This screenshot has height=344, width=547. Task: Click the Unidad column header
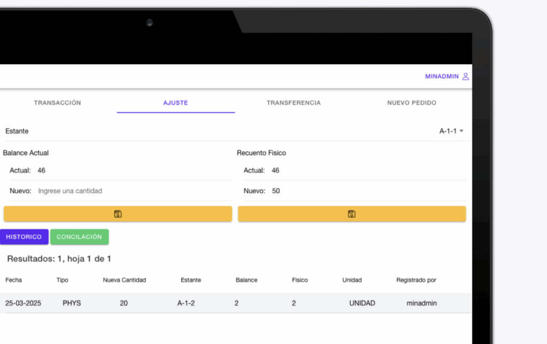(x=352, y=280)
